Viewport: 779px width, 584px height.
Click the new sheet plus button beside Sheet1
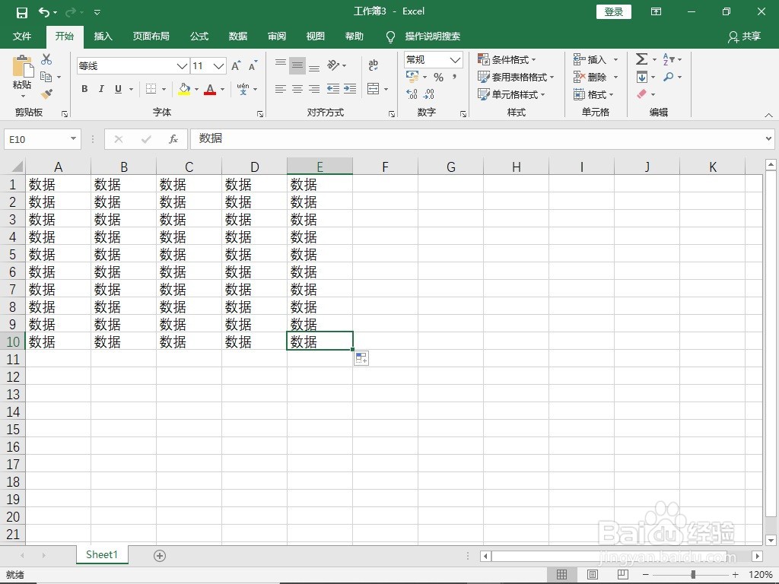[x=159, y=555]
